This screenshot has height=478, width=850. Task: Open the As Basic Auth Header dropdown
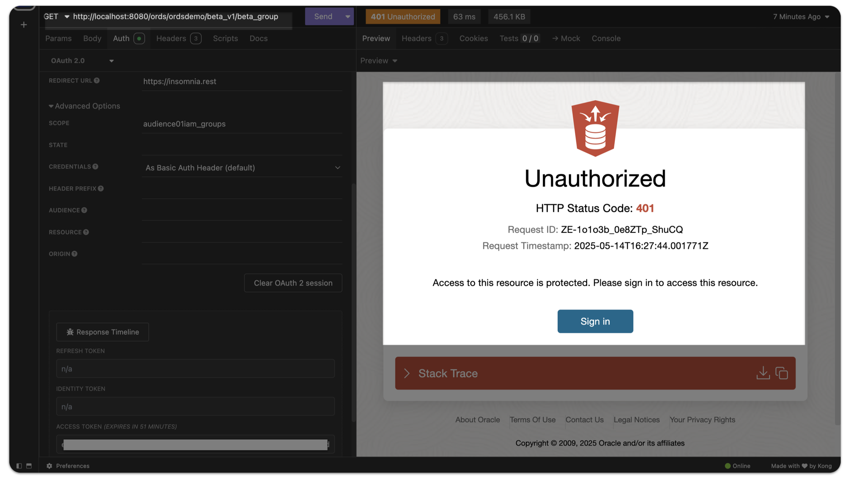tap(243, 168)
